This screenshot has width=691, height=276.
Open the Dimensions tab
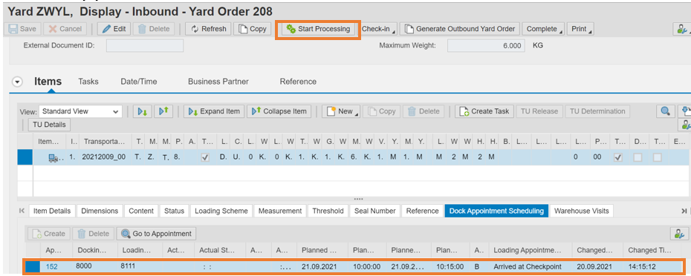click(100, 211)
